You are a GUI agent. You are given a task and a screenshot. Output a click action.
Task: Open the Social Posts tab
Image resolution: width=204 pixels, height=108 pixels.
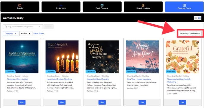(x=61, y=7)
